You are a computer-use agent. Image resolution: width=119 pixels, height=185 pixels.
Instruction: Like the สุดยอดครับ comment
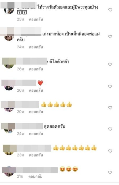point(110,129)
